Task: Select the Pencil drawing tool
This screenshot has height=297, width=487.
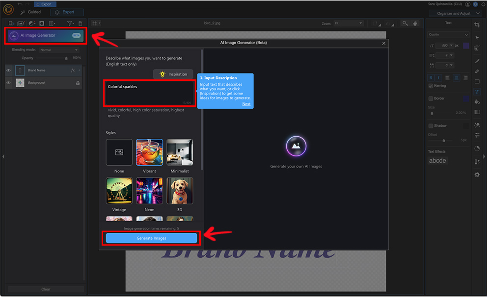Action: tap(477, 60)
